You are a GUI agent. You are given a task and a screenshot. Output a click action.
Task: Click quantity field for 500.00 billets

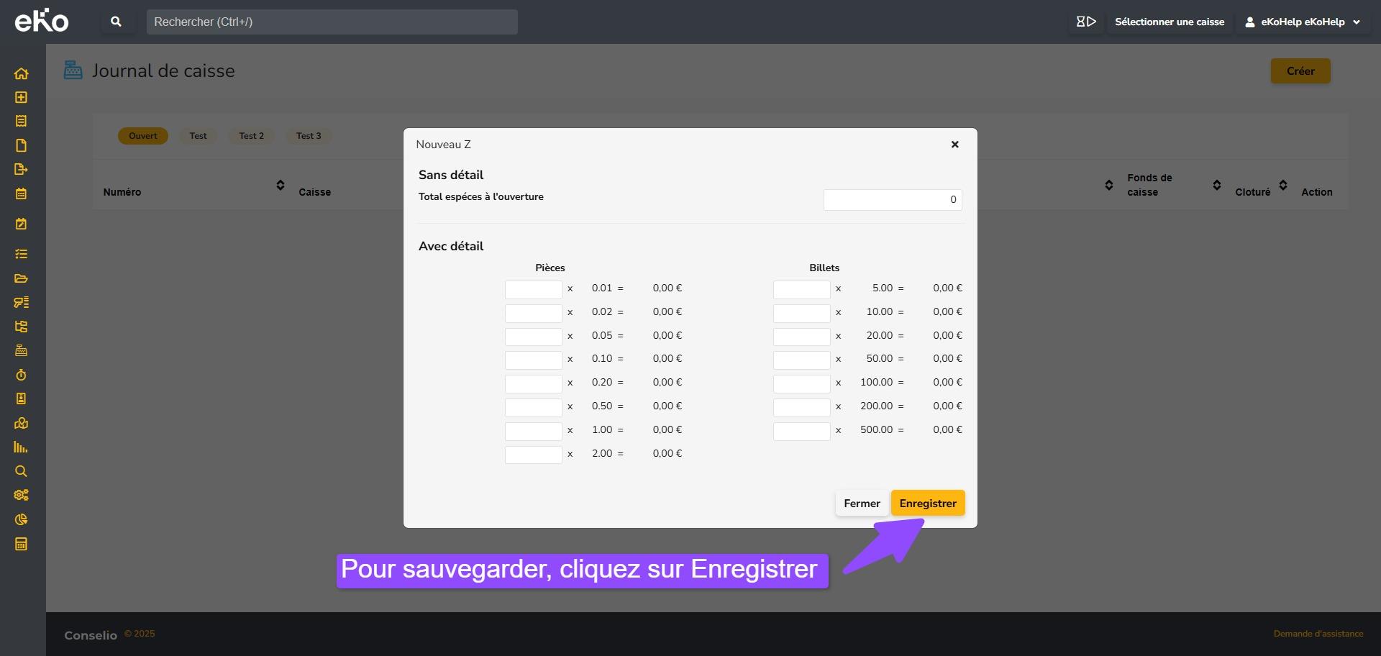point(801,431)
